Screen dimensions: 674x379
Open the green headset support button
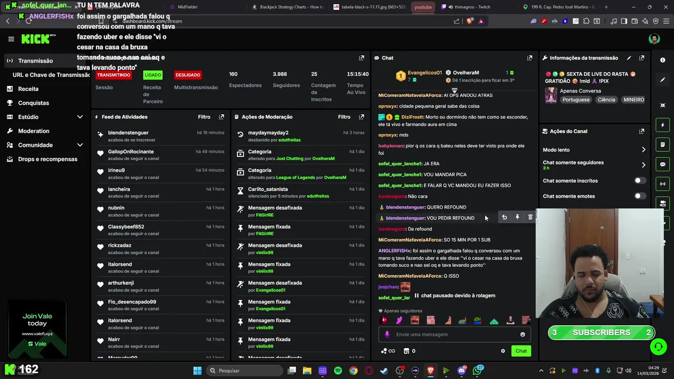coord(658,347)
